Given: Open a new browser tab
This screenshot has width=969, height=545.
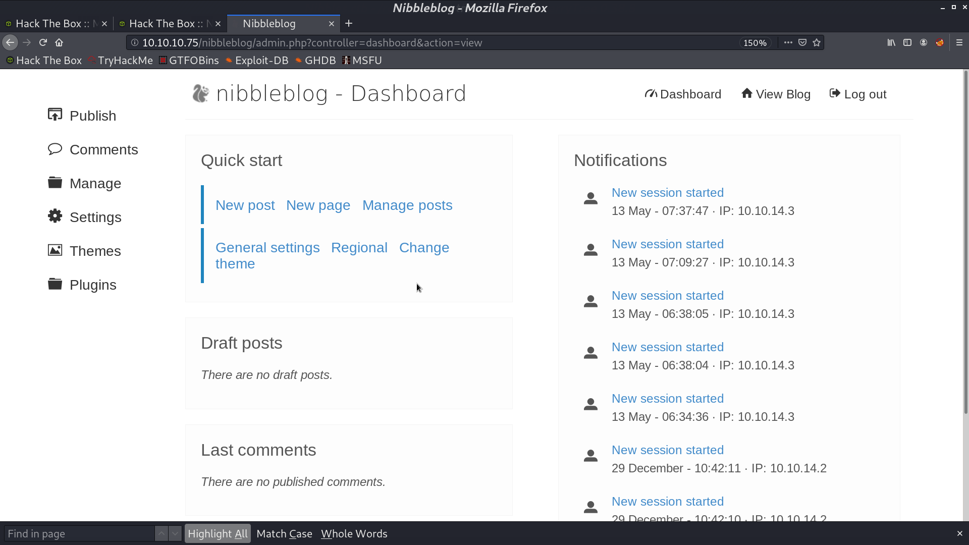Looking at the screenshot, I should 349,24.
